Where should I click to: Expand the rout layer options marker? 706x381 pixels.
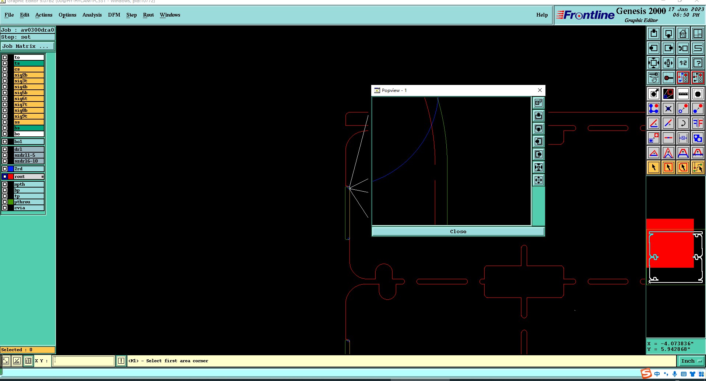click(42, 177)
